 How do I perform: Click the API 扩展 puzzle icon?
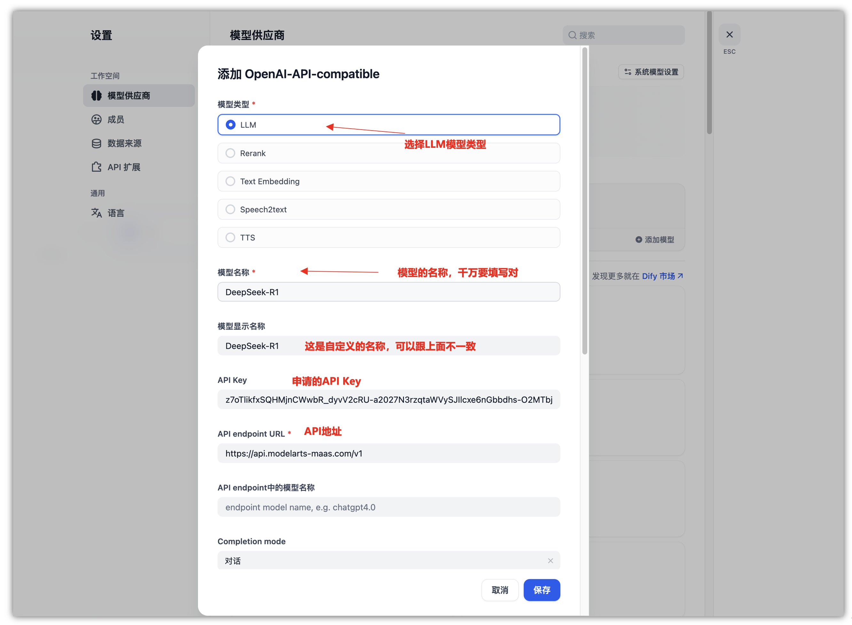click(x=97, y=167)
